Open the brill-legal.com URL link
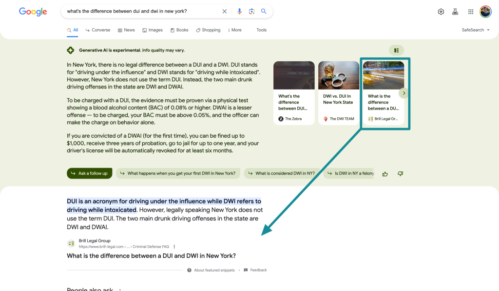499x291 pixels. pos(124,247)
